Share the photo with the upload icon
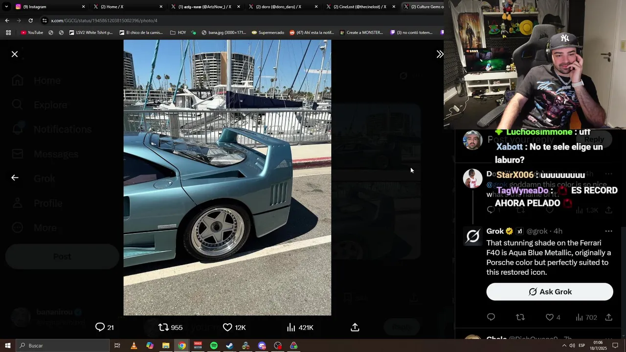 pyautogui.click(x=355, y=327)
